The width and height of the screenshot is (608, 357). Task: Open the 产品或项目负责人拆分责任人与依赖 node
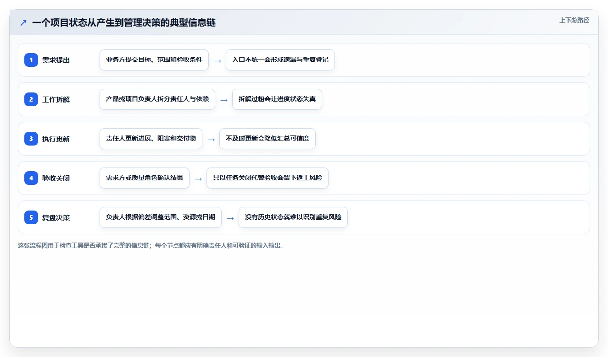point(157,99)
